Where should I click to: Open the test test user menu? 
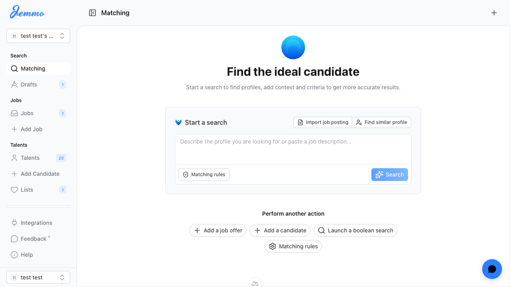pyautogui.click(x=38, y=277)
